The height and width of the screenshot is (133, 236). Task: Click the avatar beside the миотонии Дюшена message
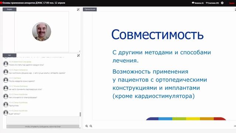6,72
